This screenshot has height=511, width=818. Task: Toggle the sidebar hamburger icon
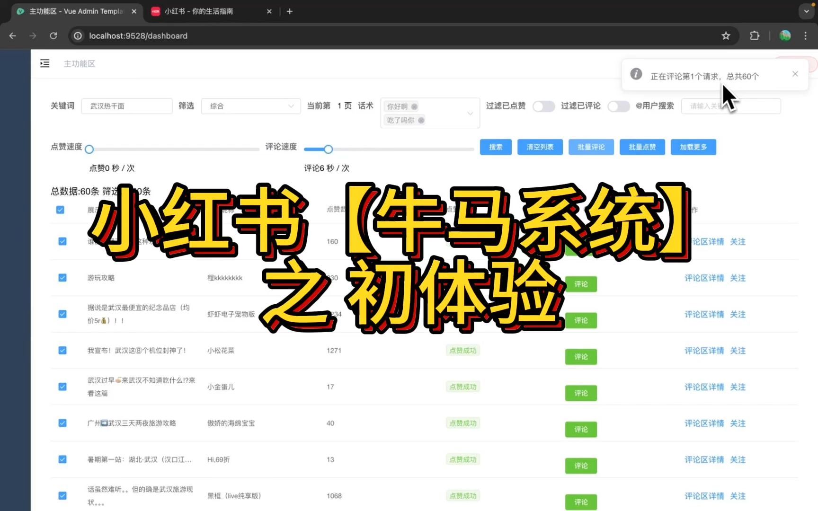coord(44,63)
